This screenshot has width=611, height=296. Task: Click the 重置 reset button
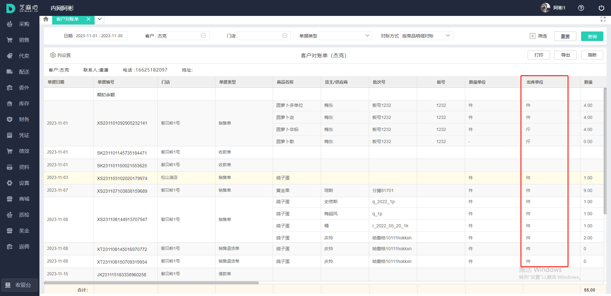pyautogui.click(x=565, y=36)
